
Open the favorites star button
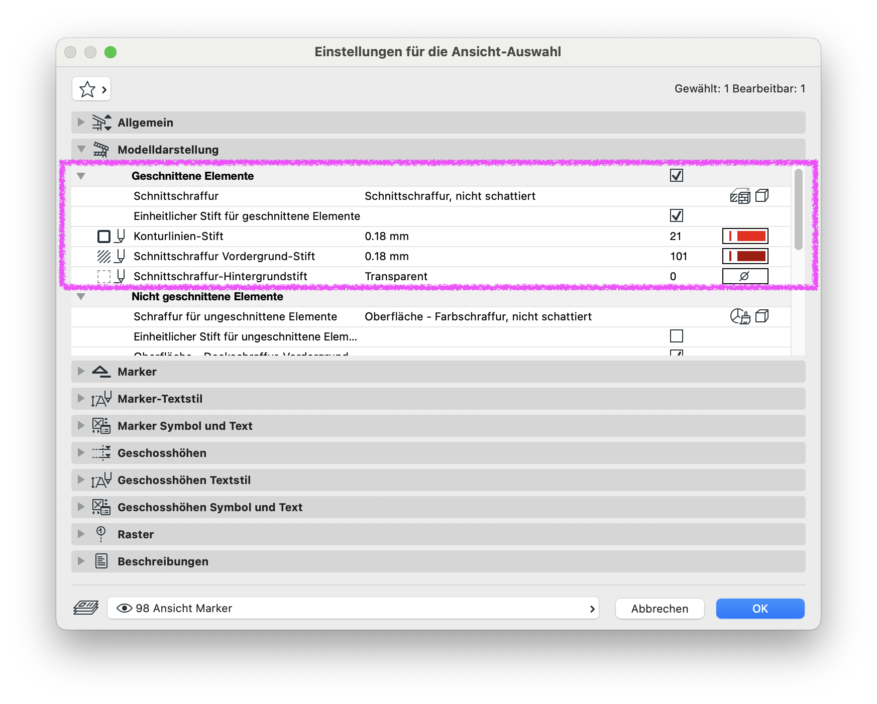tap(91, 89)
